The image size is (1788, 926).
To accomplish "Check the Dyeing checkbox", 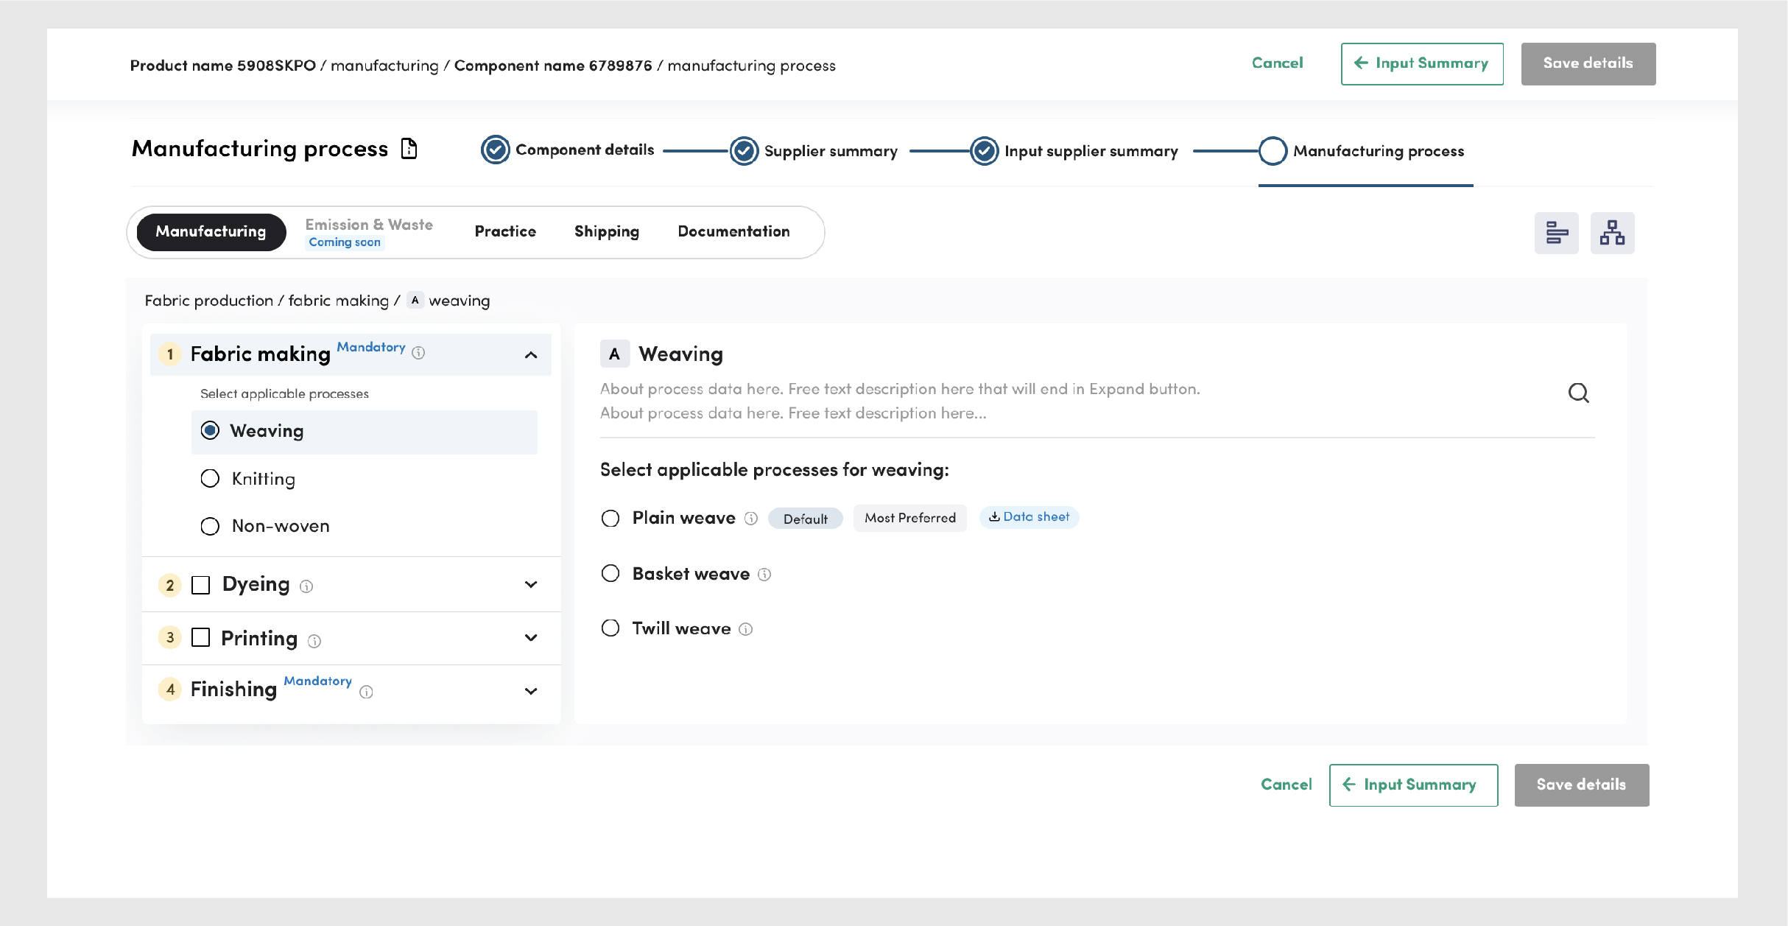I will (200, 585).
